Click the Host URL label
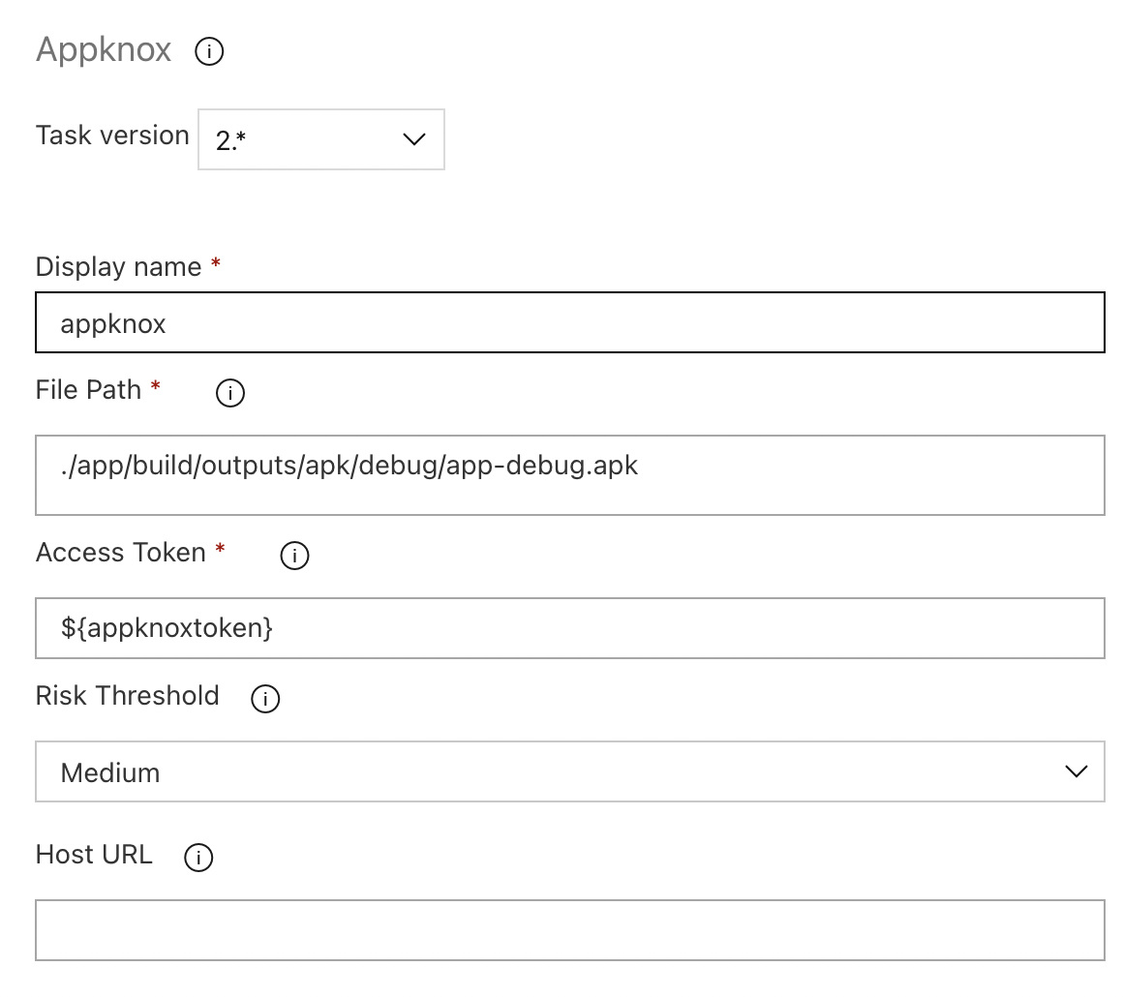1123x997 pixels. click(95, 855)
